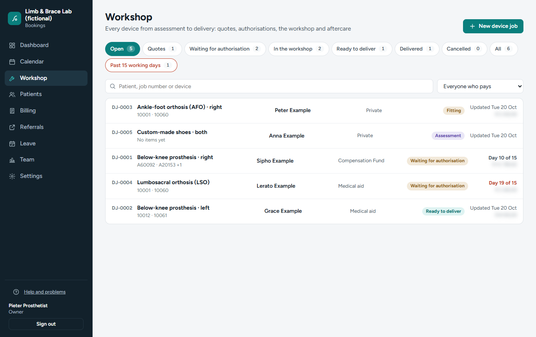Image resolution: width=536 pixels, height=337 pixels.
Task: Open the Cancelled tab
Action: click(464, 49)
